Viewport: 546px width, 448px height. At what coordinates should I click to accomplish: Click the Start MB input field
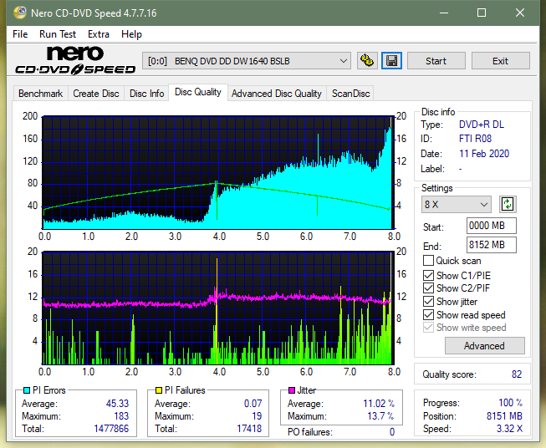(492, 226)
